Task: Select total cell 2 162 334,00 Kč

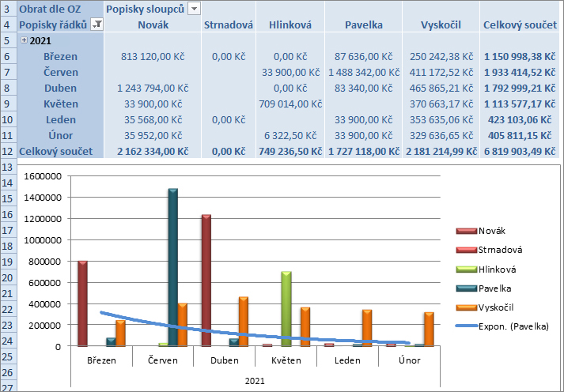Action: coord(153,151)
